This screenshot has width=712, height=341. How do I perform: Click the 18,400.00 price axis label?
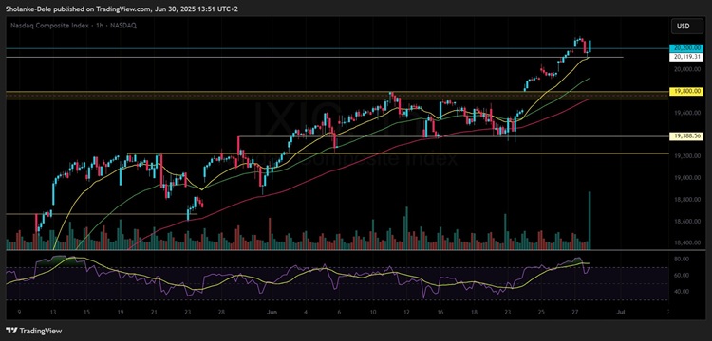685,243
